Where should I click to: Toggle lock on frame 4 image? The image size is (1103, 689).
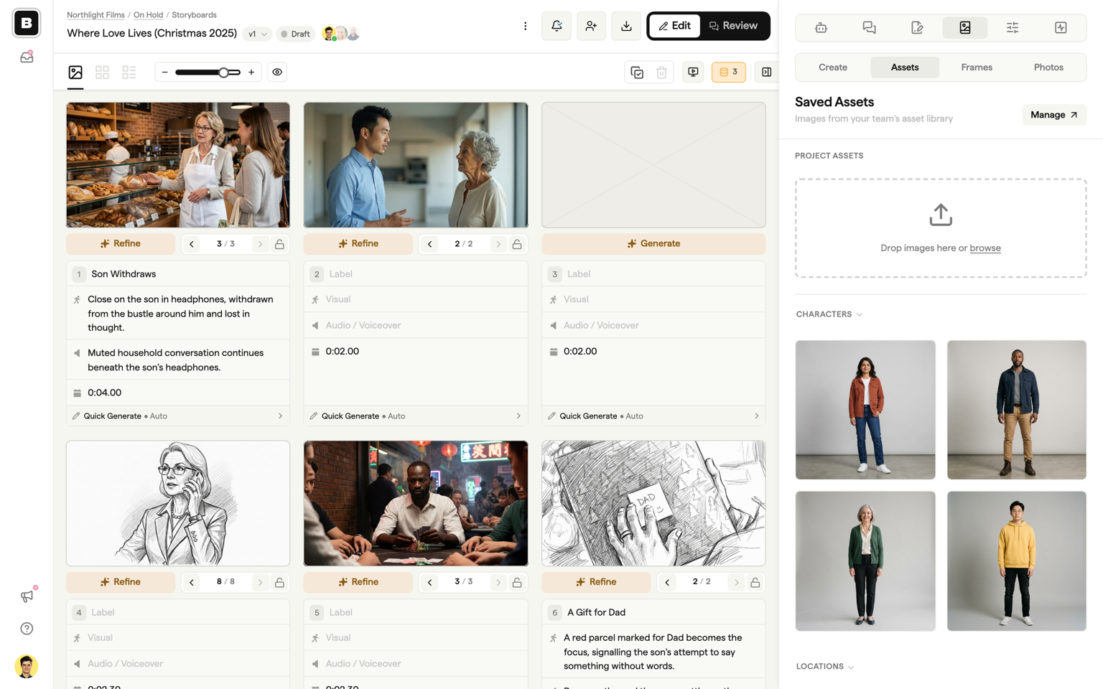pyautogui.click(x=279, y=582)
